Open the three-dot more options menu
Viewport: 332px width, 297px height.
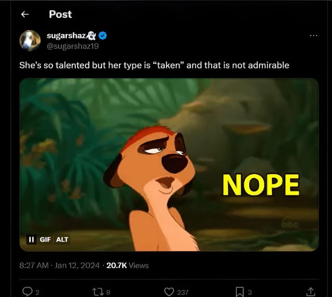tap(313, 35)
